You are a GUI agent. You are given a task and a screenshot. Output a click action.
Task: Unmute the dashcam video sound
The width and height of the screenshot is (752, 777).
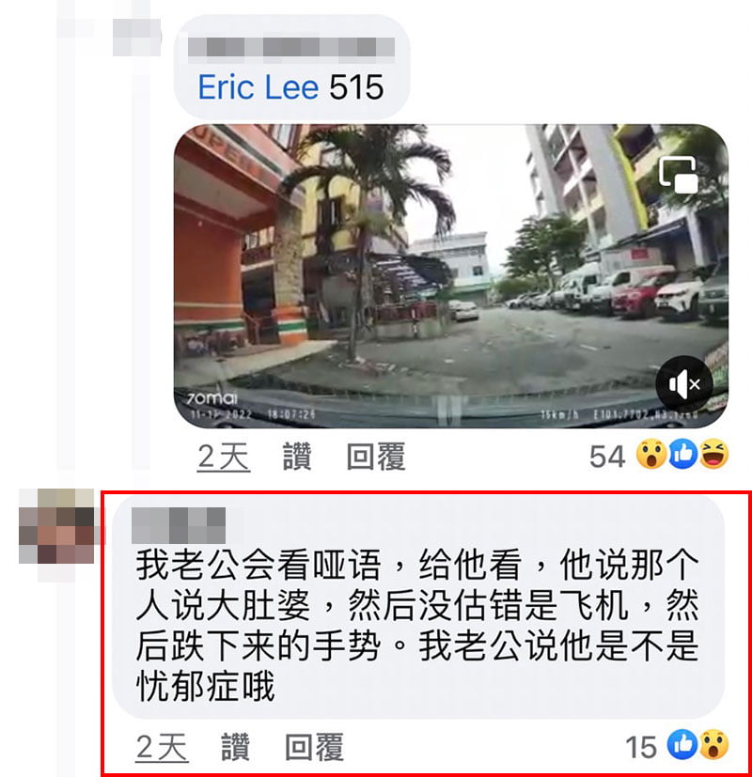(x=684, y=384)
